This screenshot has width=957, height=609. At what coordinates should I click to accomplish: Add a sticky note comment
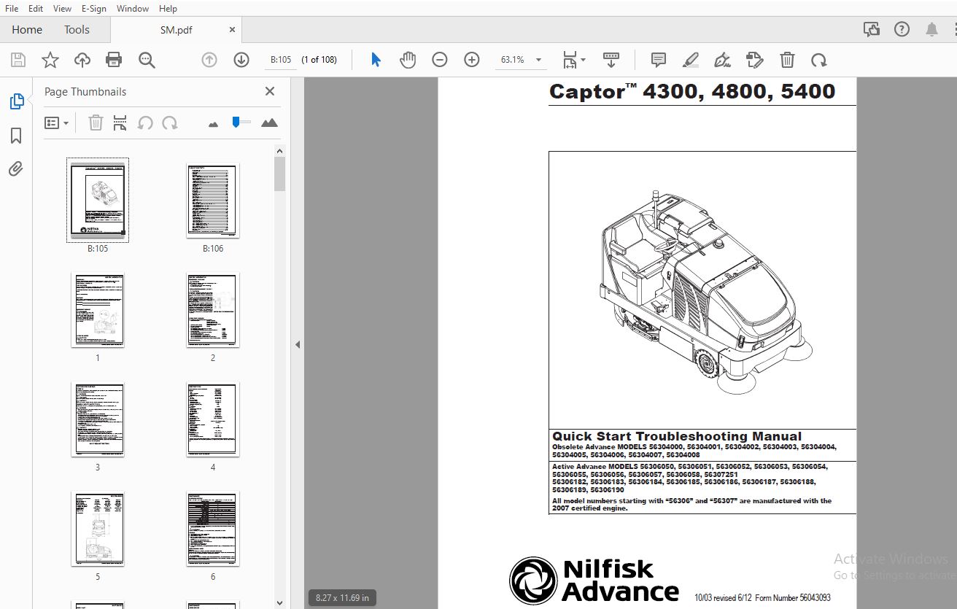[x=658, y=60]
